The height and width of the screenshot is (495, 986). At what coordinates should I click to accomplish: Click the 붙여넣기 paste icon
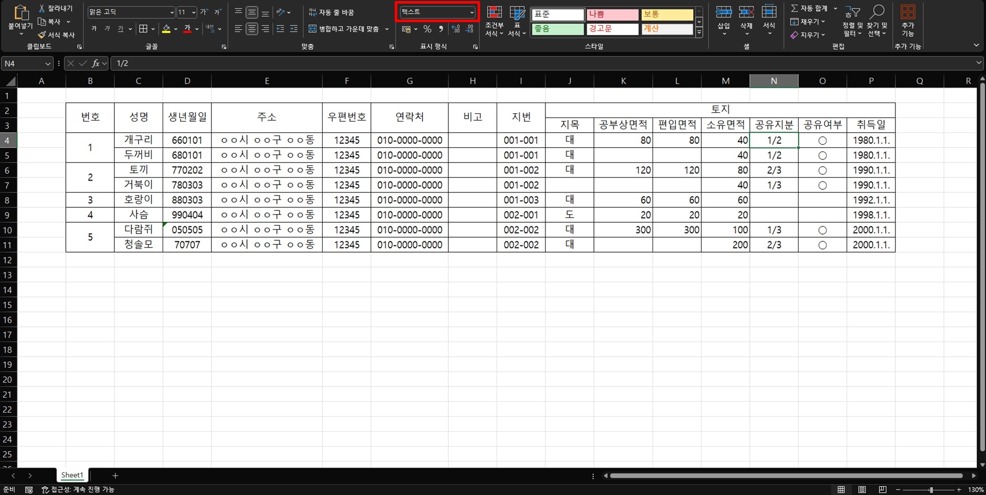[21, 13]
